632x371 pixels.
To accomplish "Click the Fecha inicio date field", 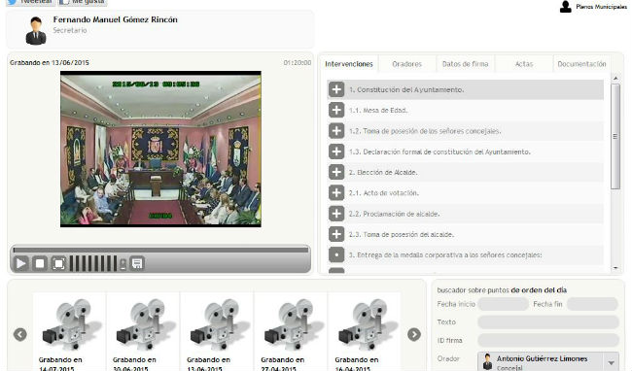I will coord(503,304).
